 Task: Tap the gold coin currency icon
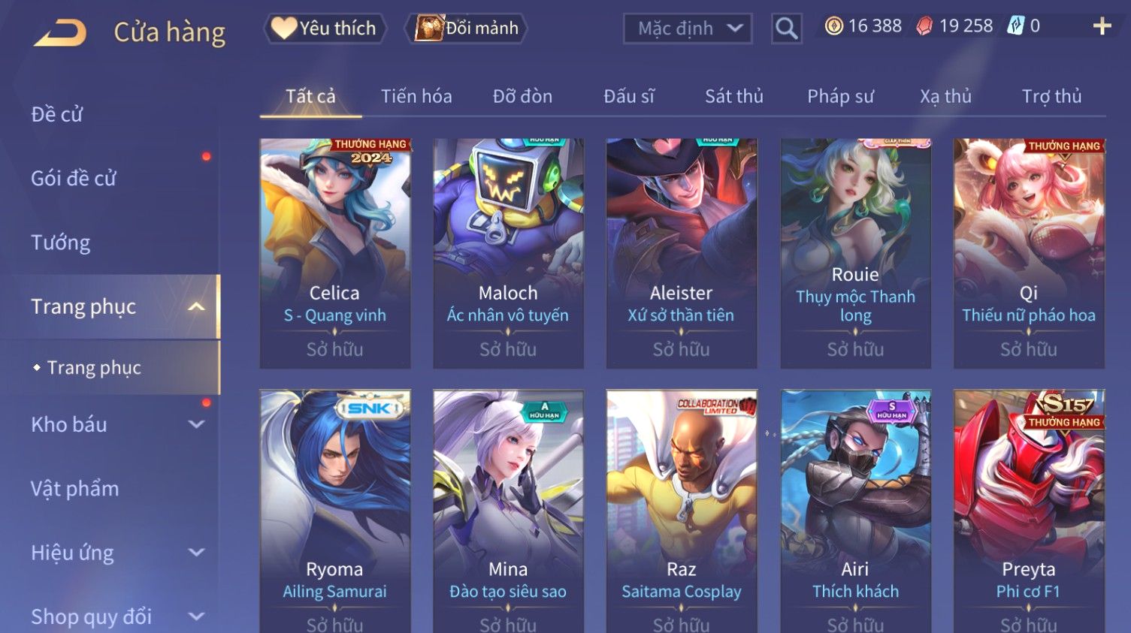click(833, 26)
